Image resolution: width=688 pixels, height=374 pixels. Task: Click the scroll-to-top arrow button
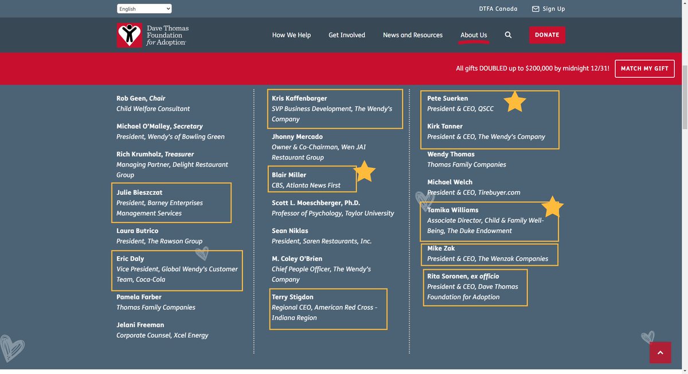tap(660, 353)
